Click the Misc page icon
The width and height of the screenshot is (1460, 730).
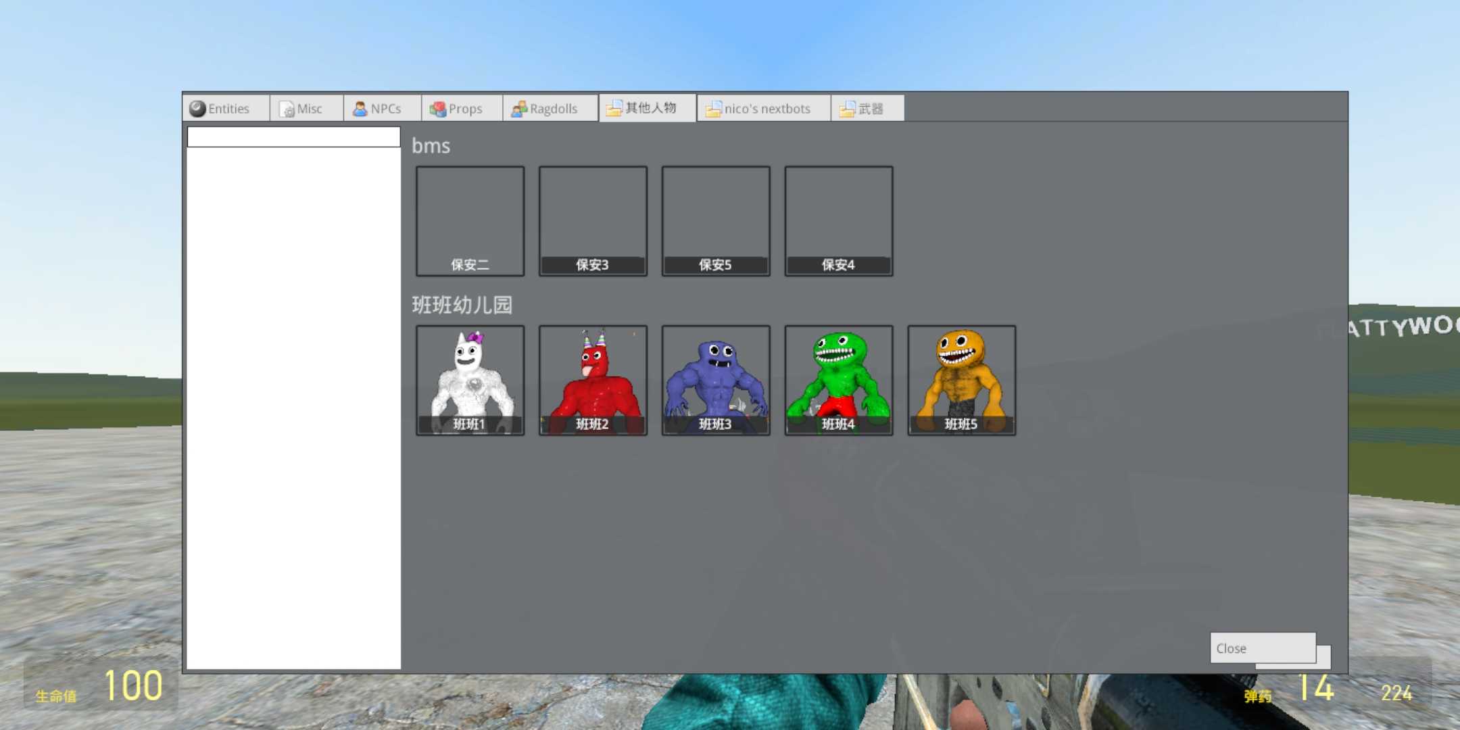(287, 109)
